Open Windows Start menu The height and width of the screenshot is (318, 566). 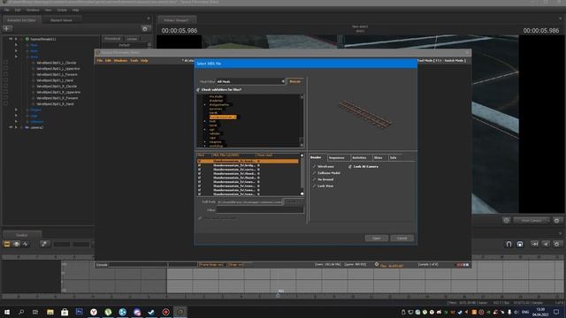click(x=7, y=312)
